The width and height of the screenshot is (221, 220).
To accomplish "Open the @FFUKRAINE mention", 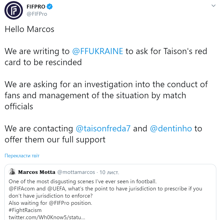I will click(98, 51).
